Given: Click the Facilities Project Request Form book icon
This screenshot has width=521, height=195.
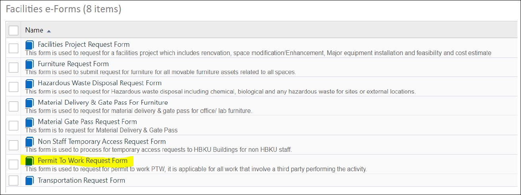Looking at the screenshot, I should click(x=29, y=44).
